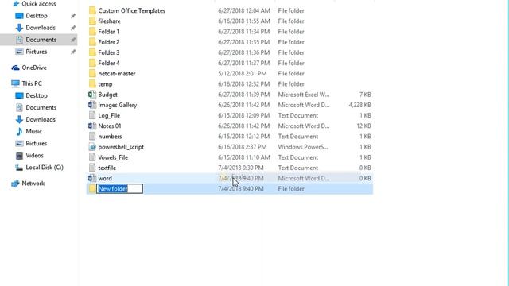Open Documents under This PC

(x=41, y=107)
